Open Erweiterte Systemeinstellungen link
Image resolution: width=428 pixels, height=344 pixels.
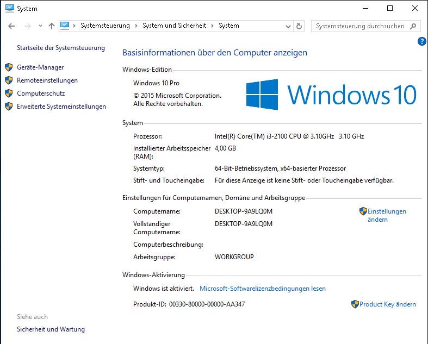(x=61, y=107)
